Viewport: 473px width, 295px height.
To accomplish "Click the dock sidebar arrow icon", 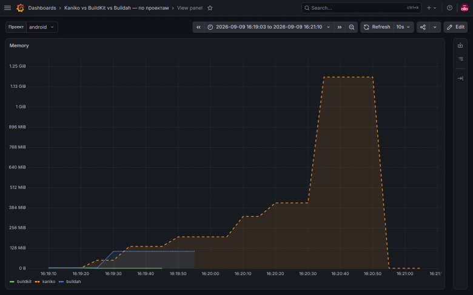I will (460, 78).
